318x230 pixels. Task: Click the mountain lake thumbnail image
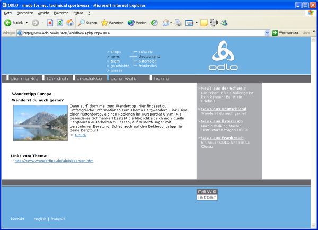tap(40, 122)
